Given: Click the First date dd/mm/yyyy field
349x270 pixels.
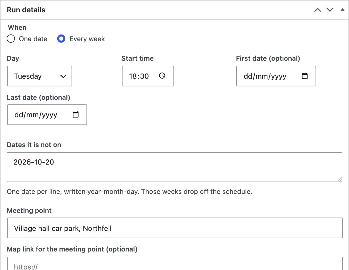Looking at the screenshot, I should [x=276, y=76].
